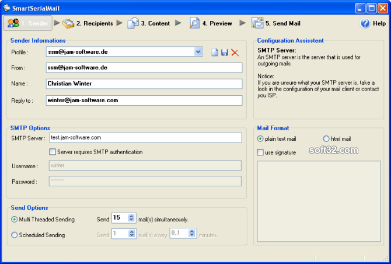This screenshot has height=264, width=391.
Task: Click the Send Mail icon
Action: point(257,23)
